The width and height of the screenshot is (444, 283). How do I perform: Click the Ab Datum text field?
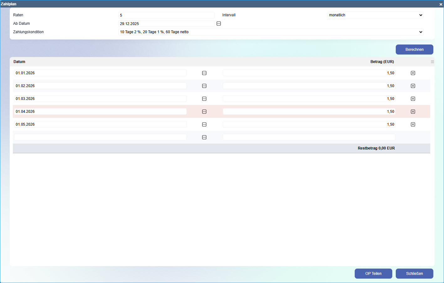coord(166,24)
